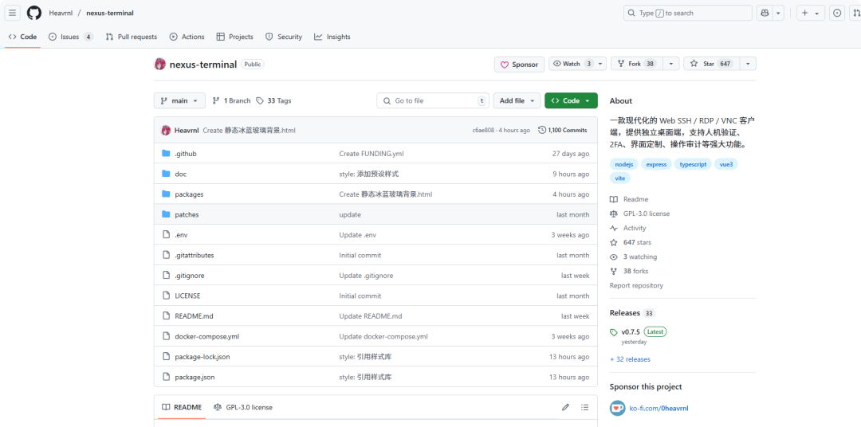Select the Code tab
Image resolution: width=861 pixels, height=427 pixels.
click(22, 37)
